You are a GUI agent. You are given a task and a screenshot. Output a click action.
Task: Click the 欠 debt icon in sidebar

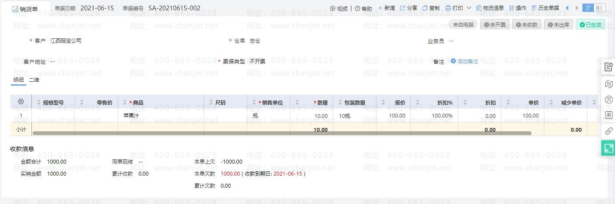609,99
